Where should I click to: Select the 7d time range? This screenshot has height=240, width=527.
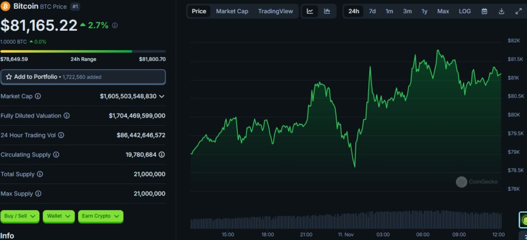(372, 11)
